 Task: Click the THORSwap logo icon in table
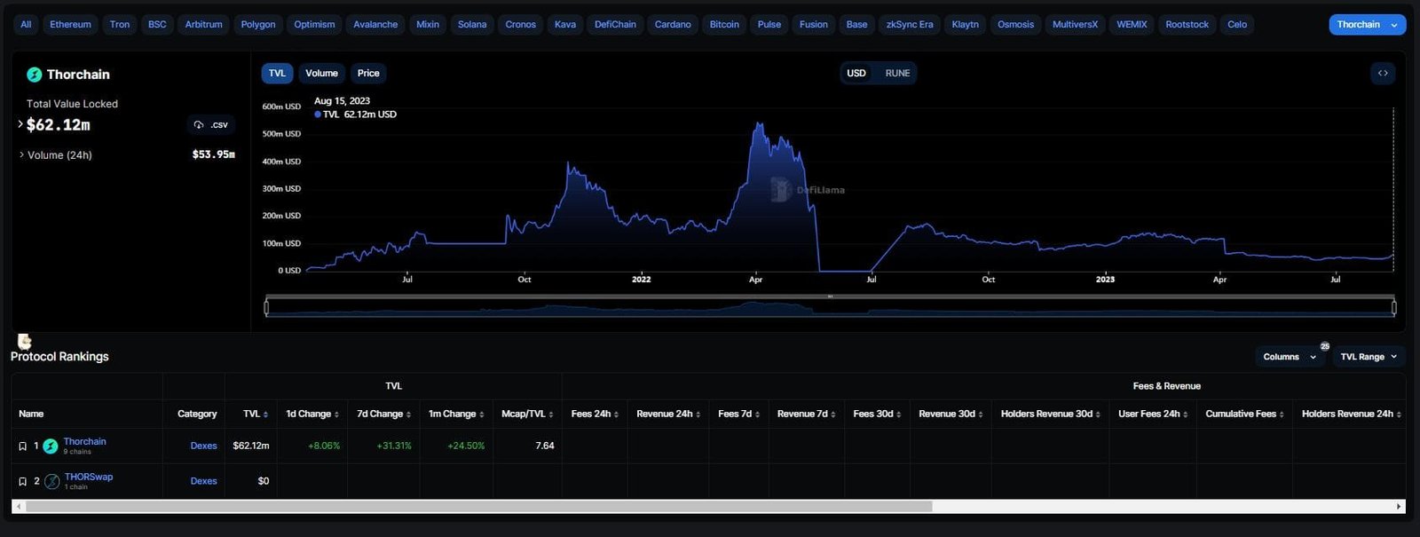point(52,481)
